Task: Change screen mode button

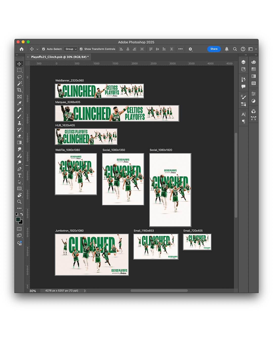Action: pyautogui.click(x=19, y=236)
